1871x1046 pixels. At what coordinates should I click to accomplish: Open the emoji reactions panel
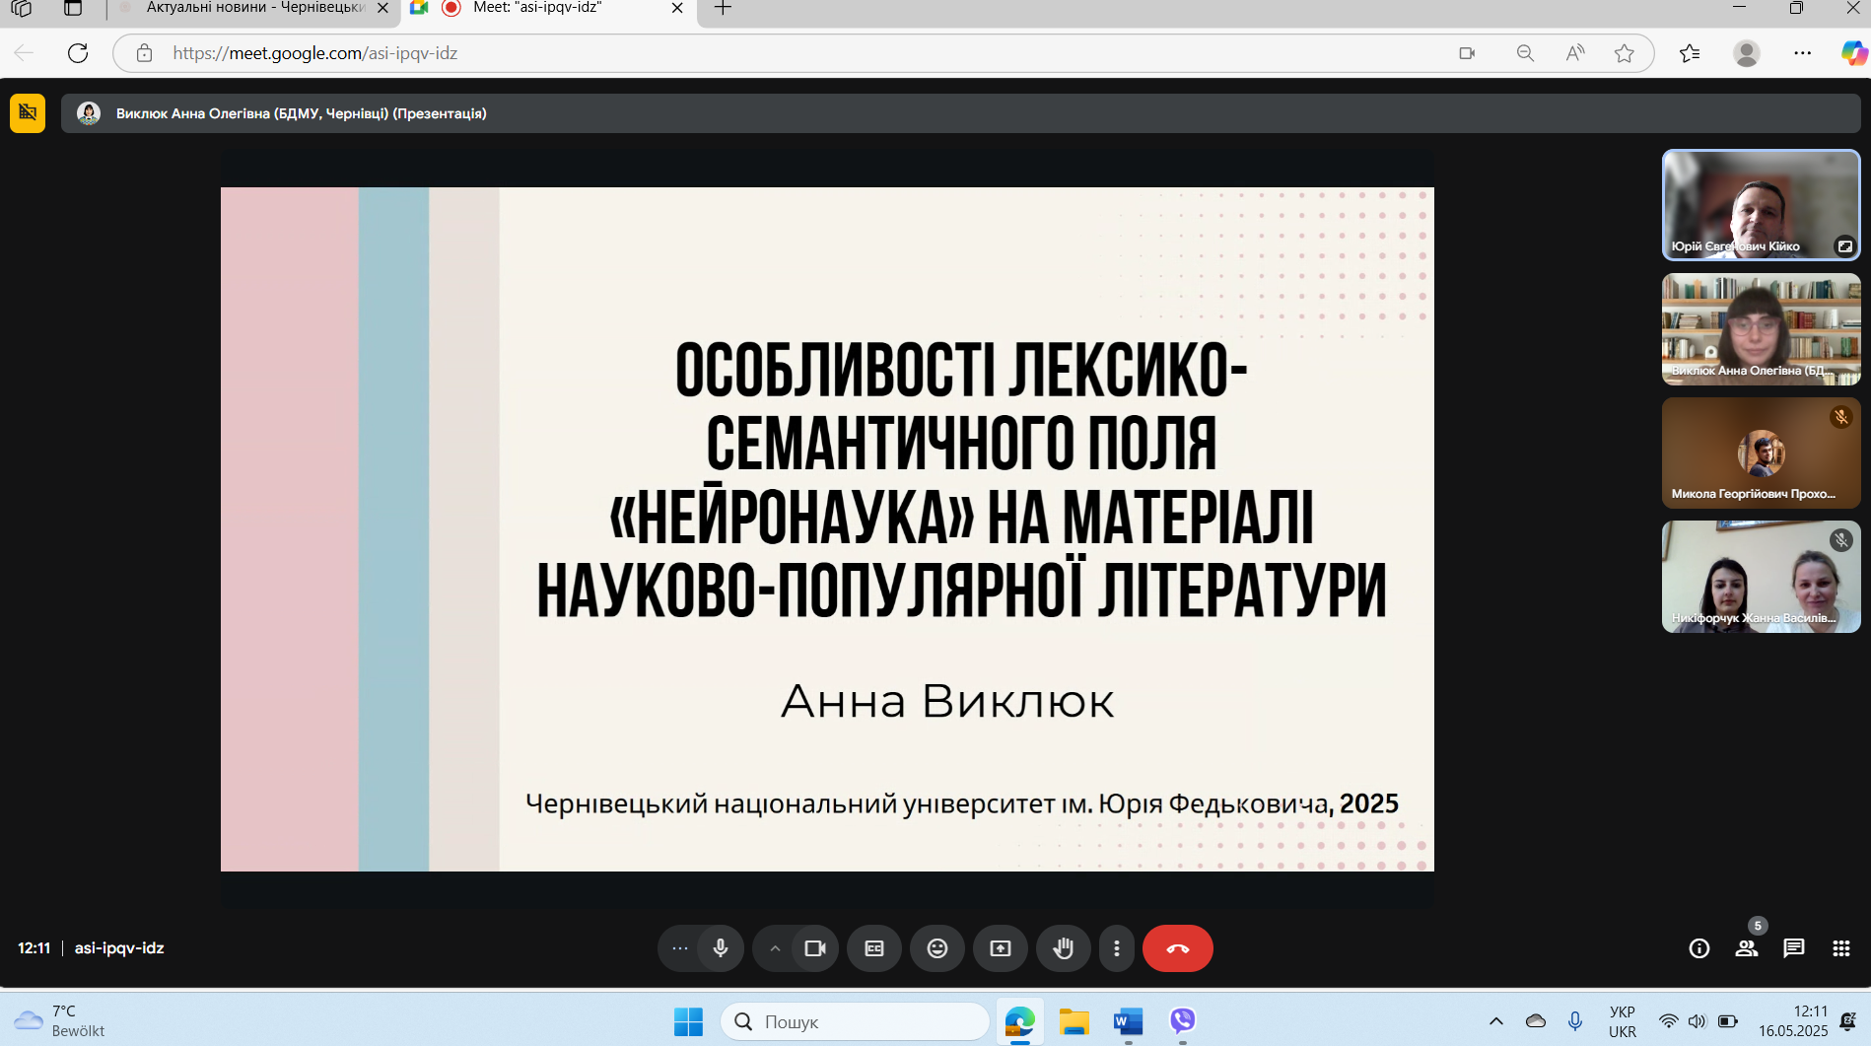[936, 948]
